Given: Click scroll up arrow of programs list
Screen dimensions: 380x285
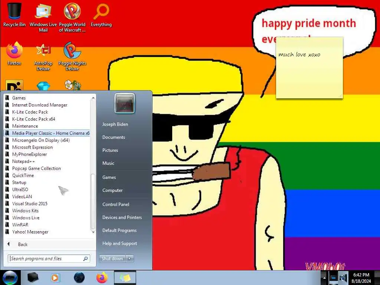Looking at the screenshot, I should click(x=93, y=98).
